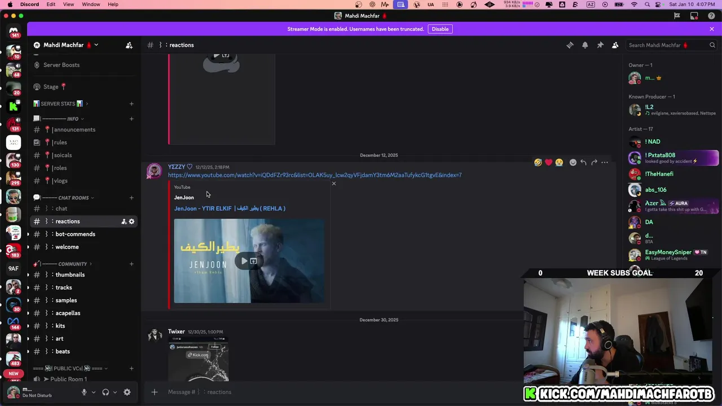
Task: Add heart reaction to YΣZZY message
Action: pyautogui.click(x=548, y=162)
